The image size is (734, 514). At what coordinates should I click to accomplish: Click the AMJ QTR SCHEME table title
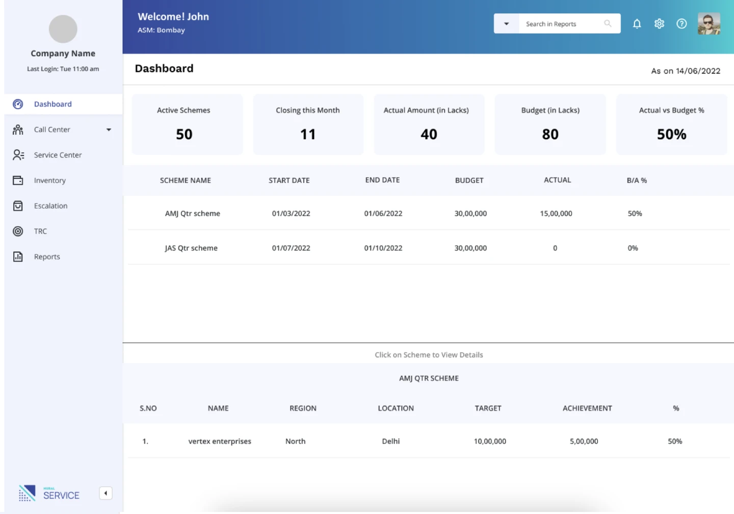pyautogui.click(x=429, y=378)
